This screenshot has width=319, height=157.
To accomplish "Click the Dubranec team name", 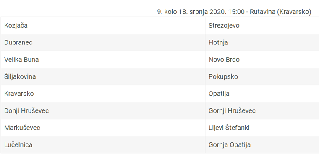I will tap(18, 42).
